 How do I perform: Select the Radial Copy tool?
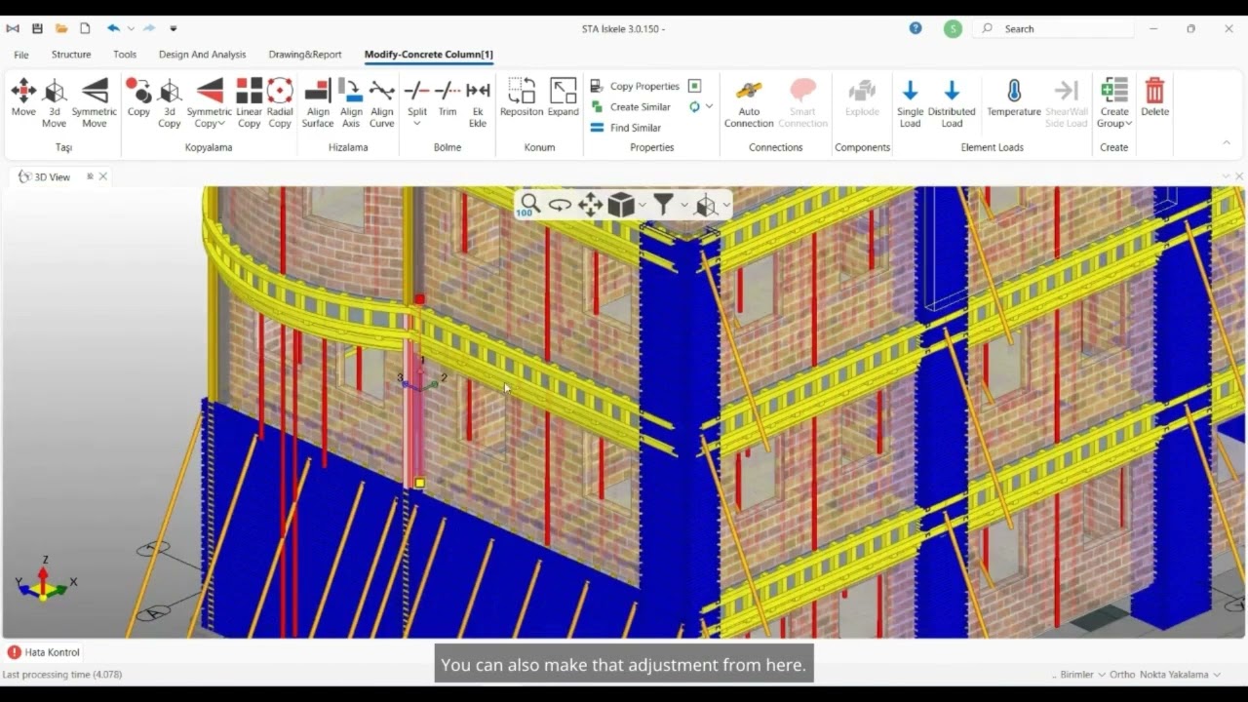(x=280, y=102)
